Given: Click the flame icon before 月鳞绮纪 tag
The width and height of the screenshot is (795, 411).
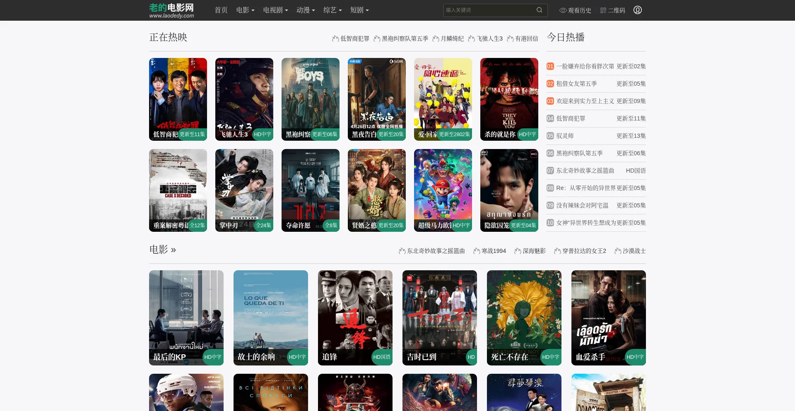Looking at the screenshot, I should pyautogui.click(x=436, y=38).
